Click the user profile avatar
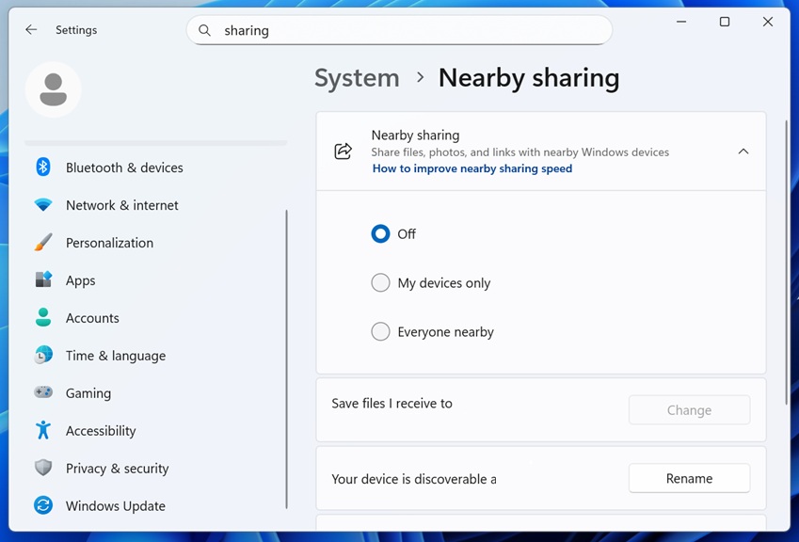The width and height of the screenshot is (799, 542). pyautogui.click(x=54, y=89)
